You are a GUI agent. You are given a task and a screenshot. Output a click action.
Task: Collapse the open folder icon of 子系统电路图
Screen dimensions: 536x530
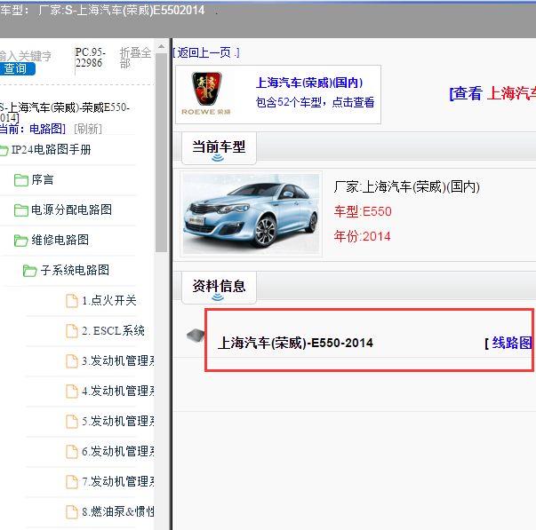coord(29,271)
